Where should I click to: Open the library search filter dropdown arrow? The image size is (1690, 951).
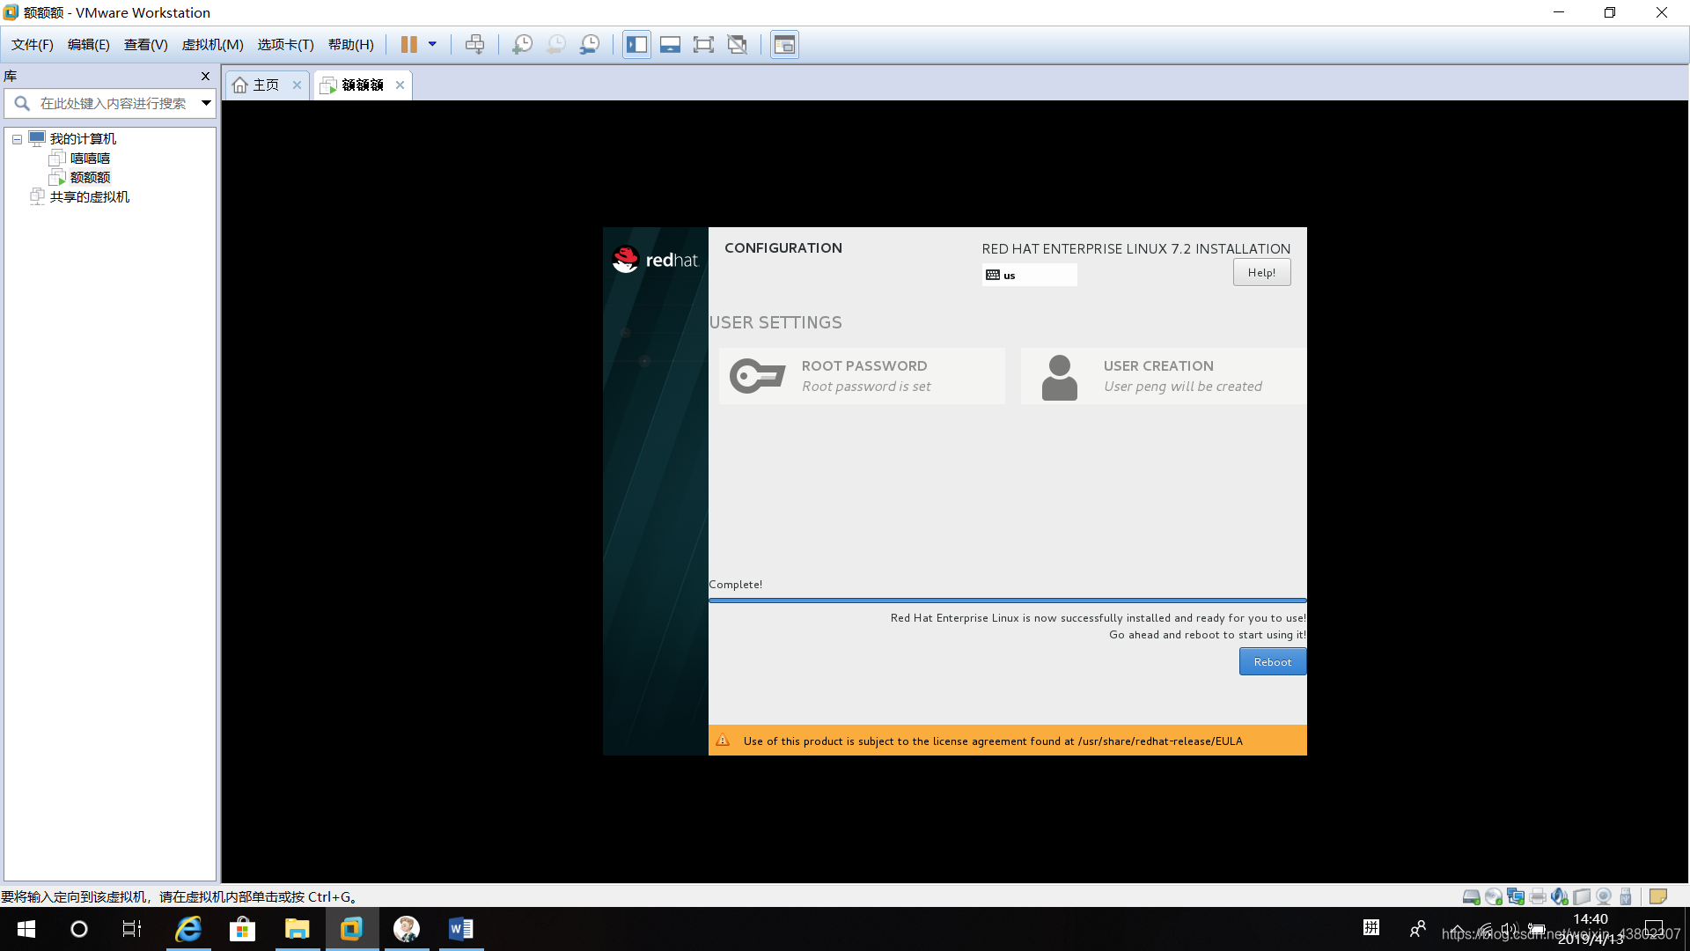[x=206, y=104]
